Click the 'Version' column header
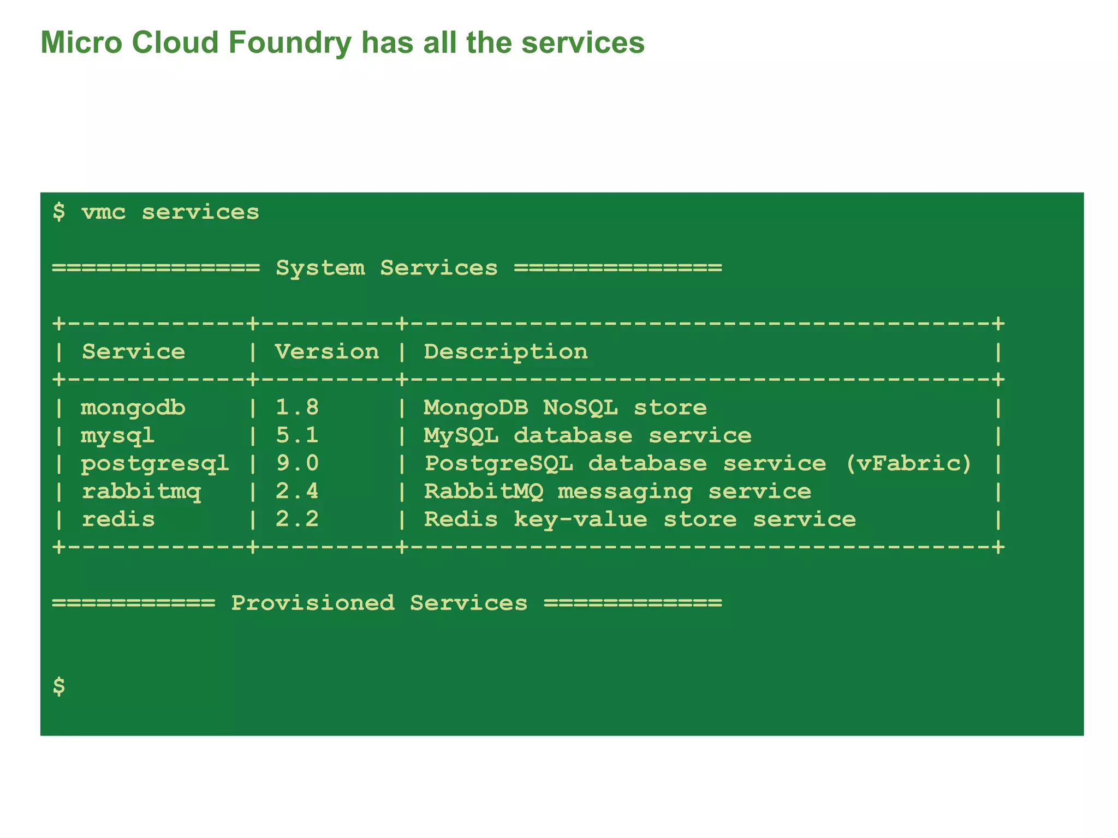 (x=327, y=352)
